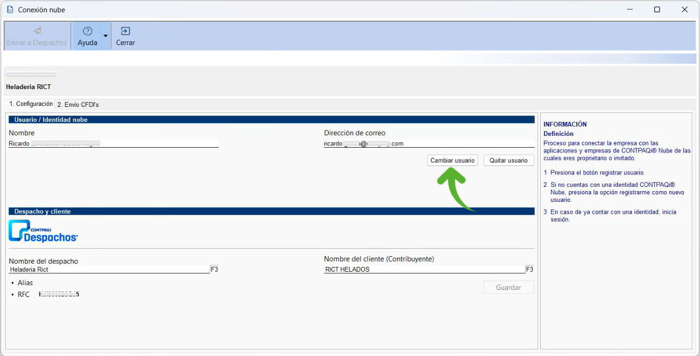The width and height of the screenshot is (700, 356).
Task: Expand the Ayuda dropdown arrow
Action: (105, 36)
